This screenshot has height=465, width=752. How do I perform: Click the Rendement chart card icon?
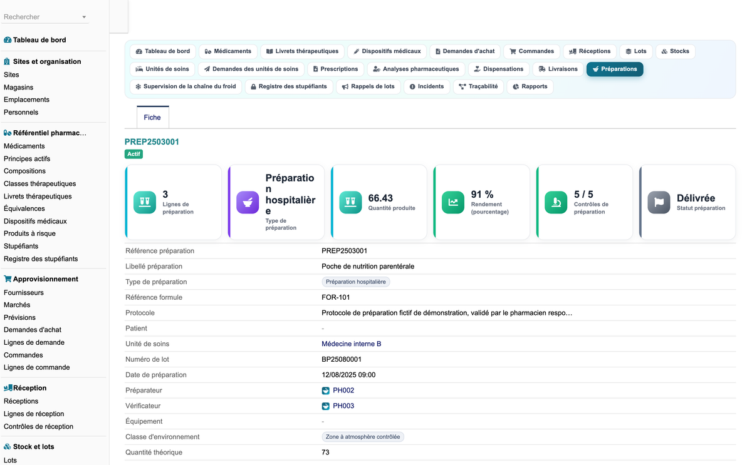click(x=453, y=202)
